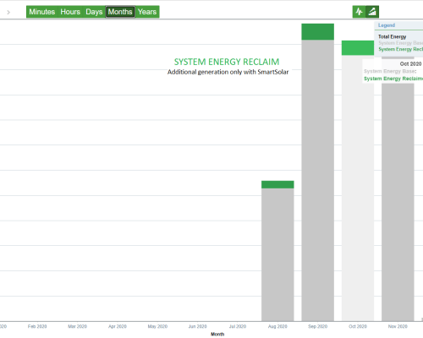Screen dimensions: 423x338
Task: Click the Sep 2020 axis label
Action: 317,326
